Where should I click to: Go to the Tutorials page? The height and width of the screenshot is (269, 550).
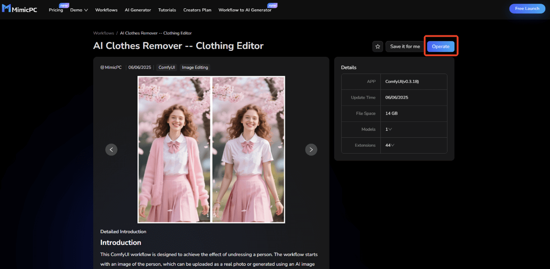[167, 10]
